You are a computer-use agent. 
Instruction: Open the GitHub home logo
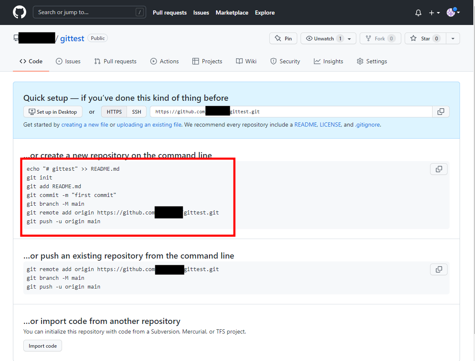pyautogui.click(x=20, y=12)
